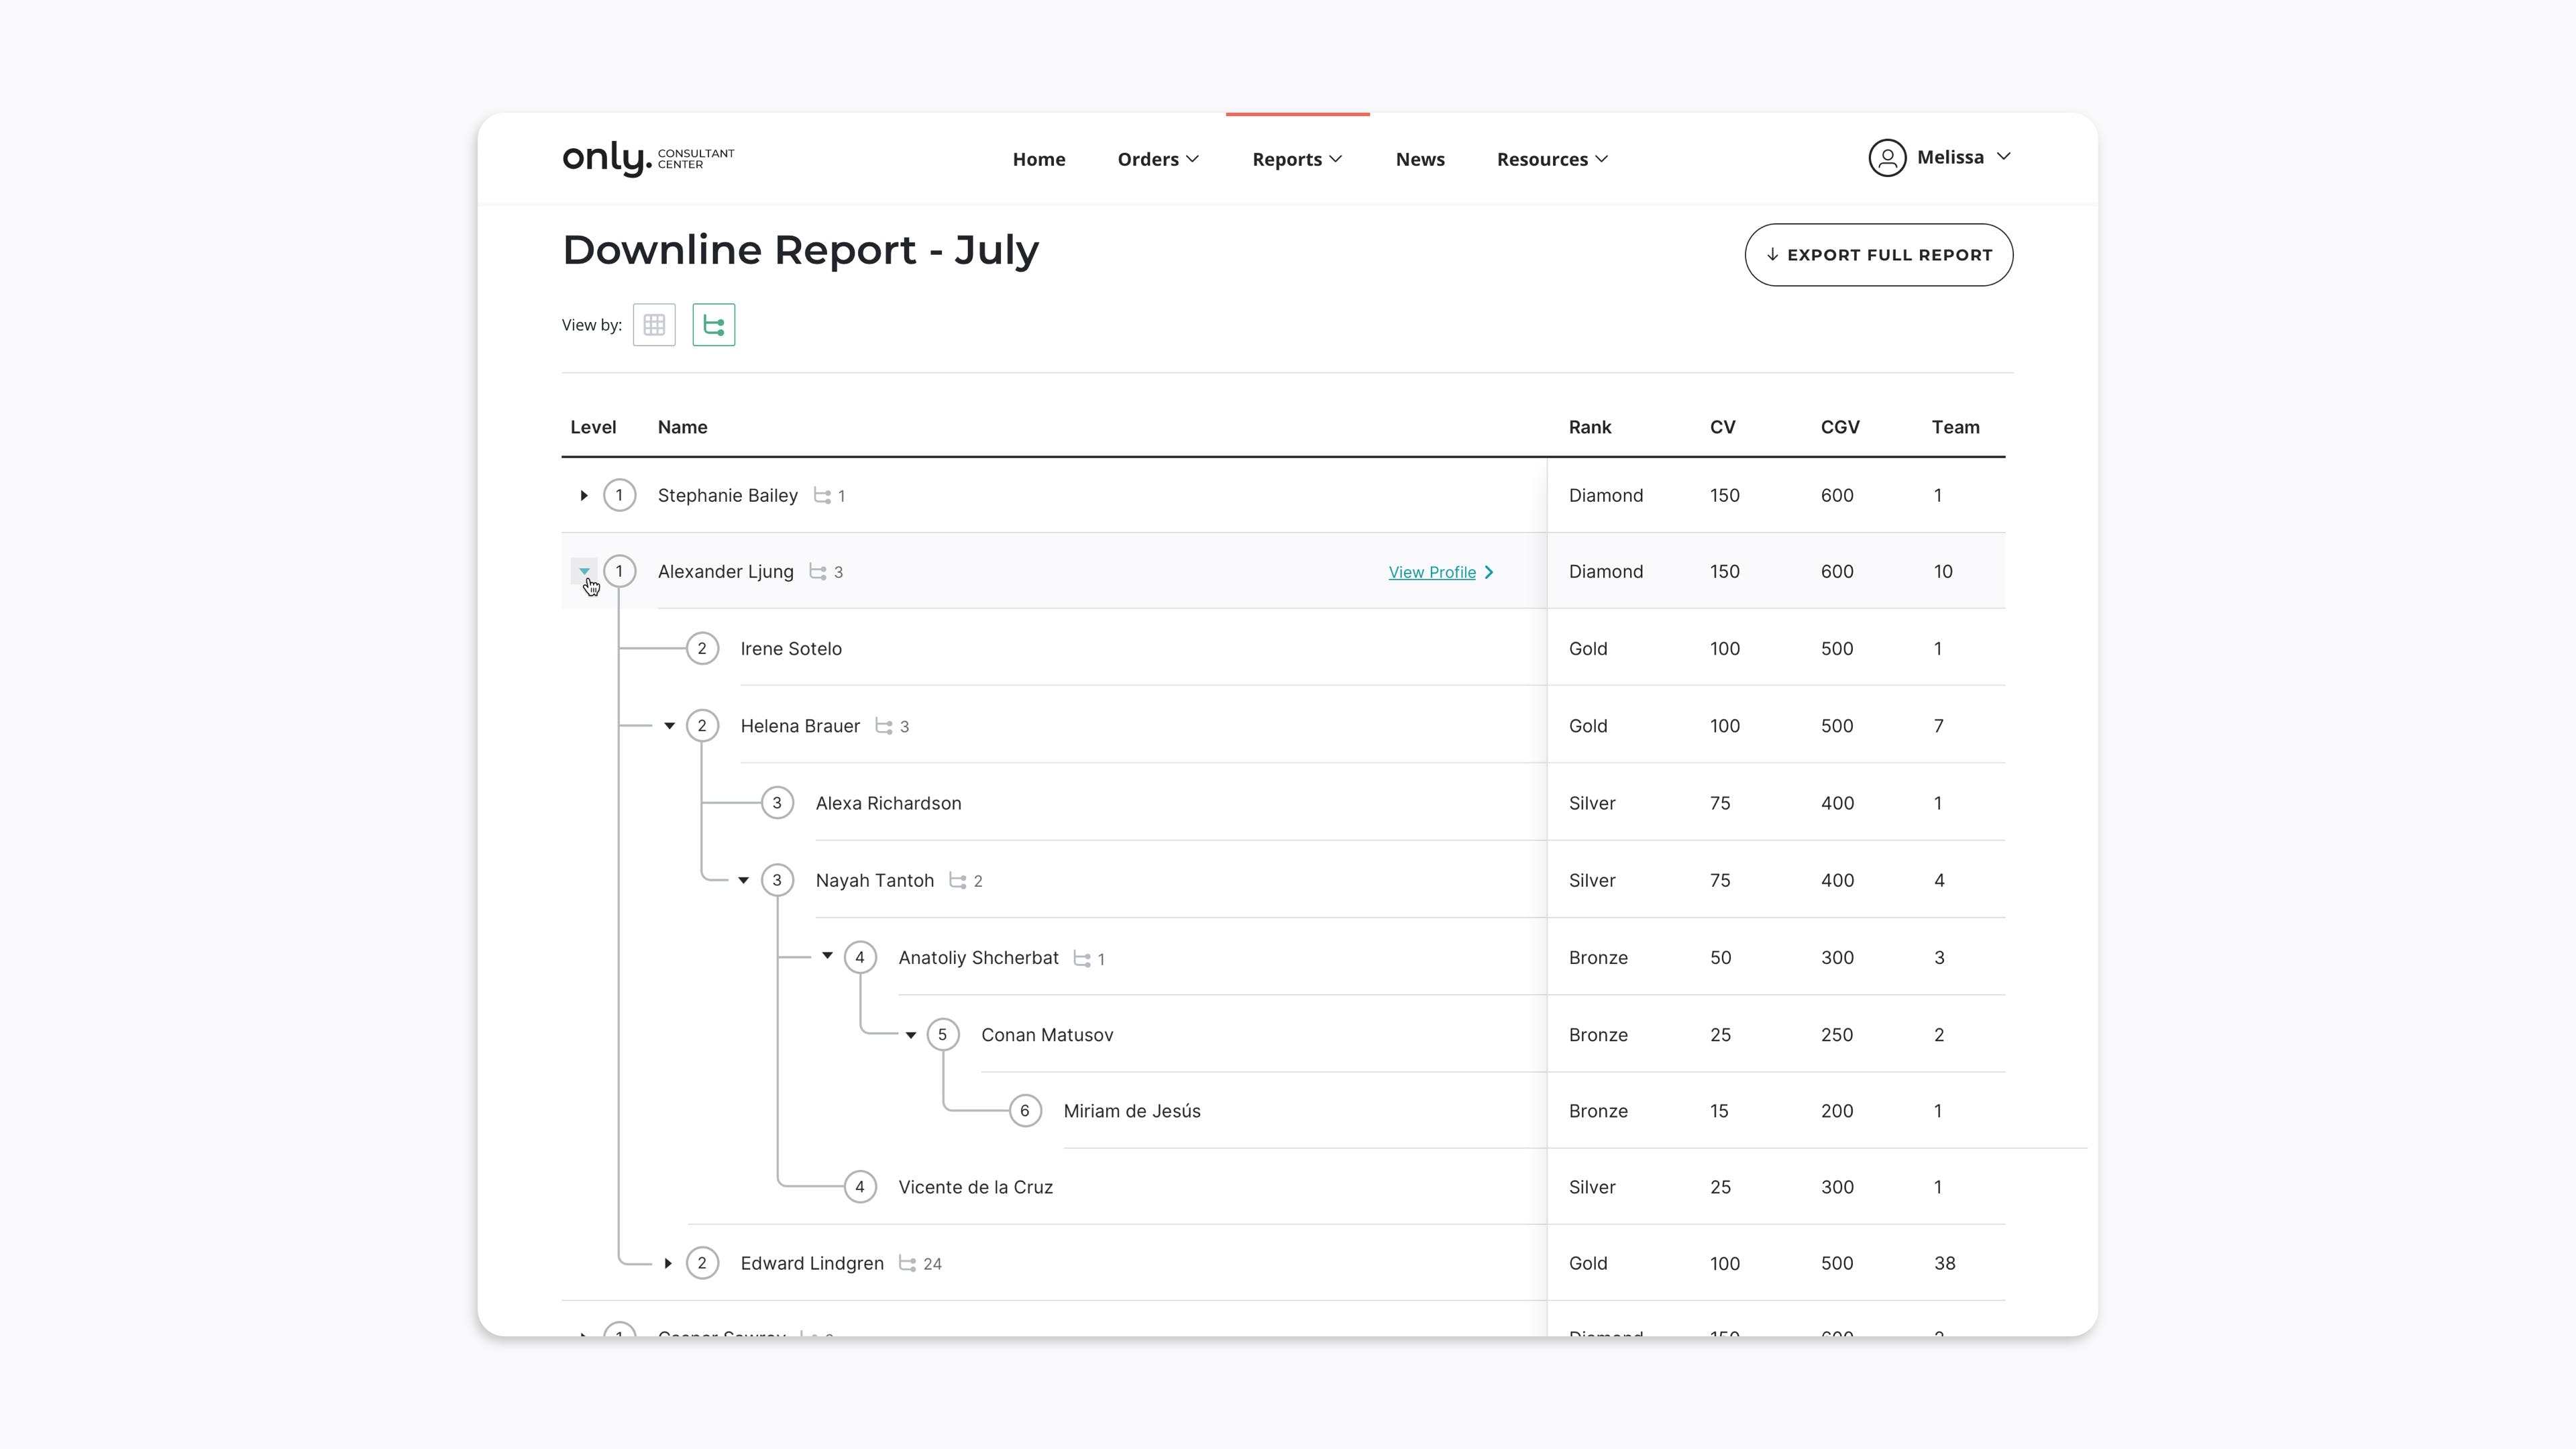Collapse Anatoliy Shcherbat's branch
Screen dimensions: 2576x1449
click(x=827, y=957)
